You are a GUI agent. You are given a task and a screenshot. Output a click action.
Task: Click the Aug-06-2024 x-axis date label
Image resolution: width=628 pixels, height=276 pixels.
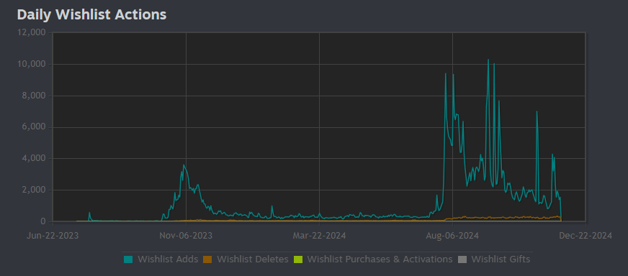point(452,236)
